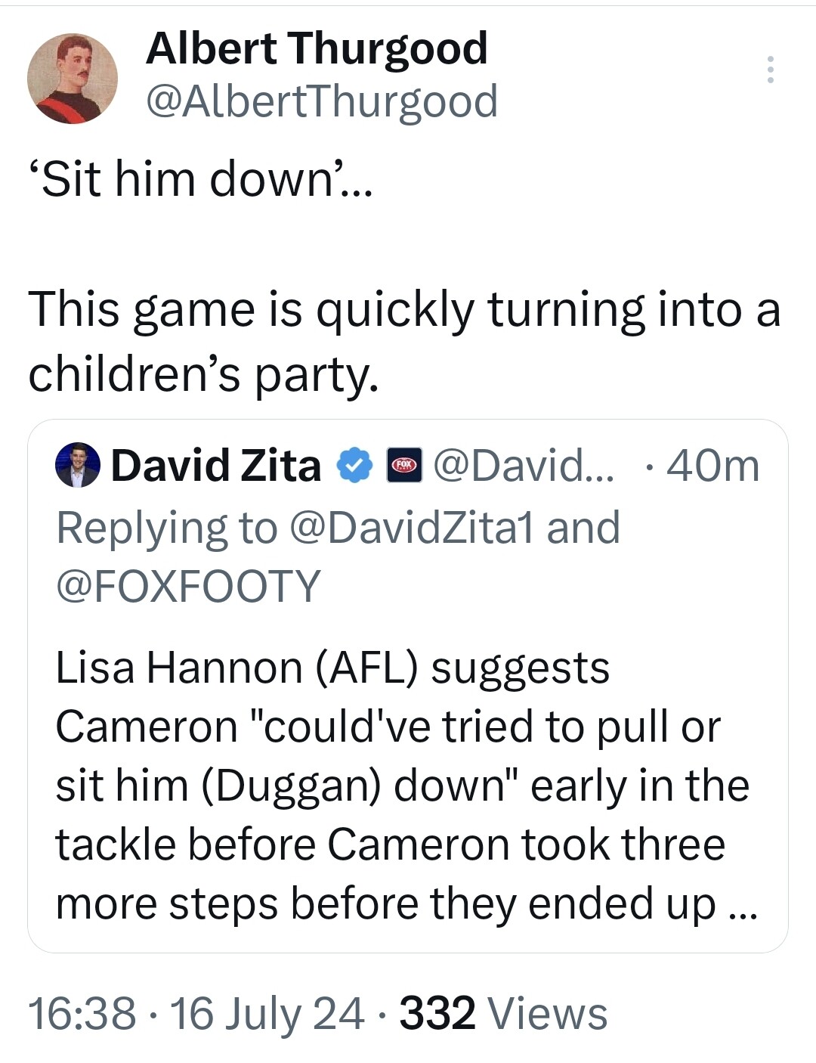The height and width of the screenshot is (1063, 816).
Task: Click the Fox Sports affiliation badge
Action: (x=406, y=466)
